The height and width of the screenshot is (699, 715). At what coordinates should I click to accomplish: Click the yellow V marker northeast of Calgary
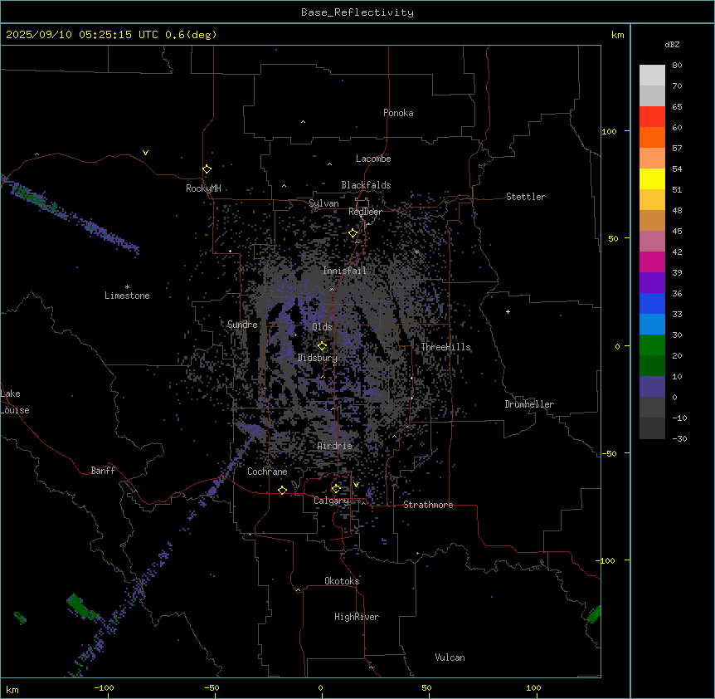[356, 485]
